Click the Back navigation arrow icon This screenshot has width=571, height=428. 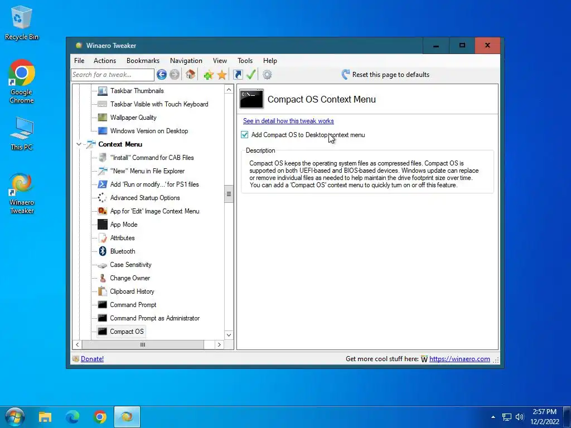162,75
